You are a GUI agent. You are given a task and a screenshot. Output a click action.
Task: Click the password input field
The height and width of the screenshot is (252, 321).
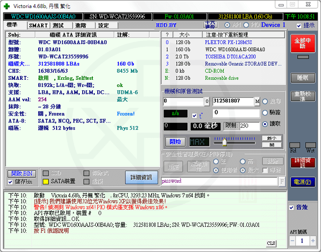(x=220, y=181)
